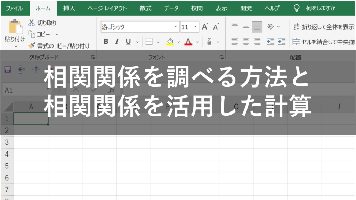Image resolution: width=356 pixels, height=200 pixels.
Task: Switch to the 校閲 tab
Action: coord(197,8)
